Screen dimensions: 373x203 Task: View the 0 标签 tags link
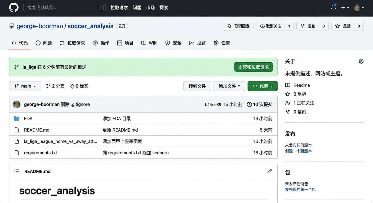click(79, 86)
